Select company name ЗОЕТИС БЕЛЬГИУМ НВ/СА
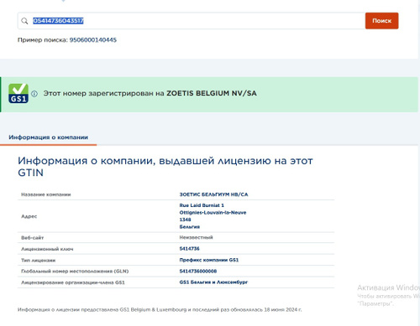Image resolution: width=420 pixels, height=326 pixels. (x=213, y=194)
